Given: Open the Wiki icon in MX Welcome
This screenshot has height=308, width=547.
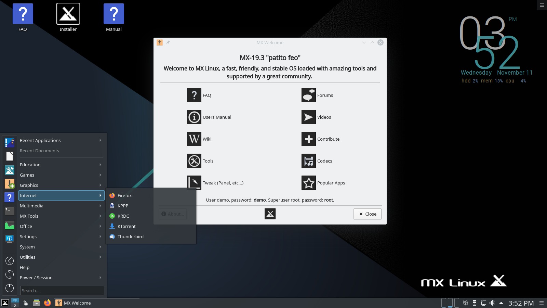Looking at the screenshot, I should click(194, 139).
